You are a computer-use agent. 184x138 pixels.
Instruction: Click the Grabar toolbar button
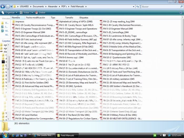point(40,12)
